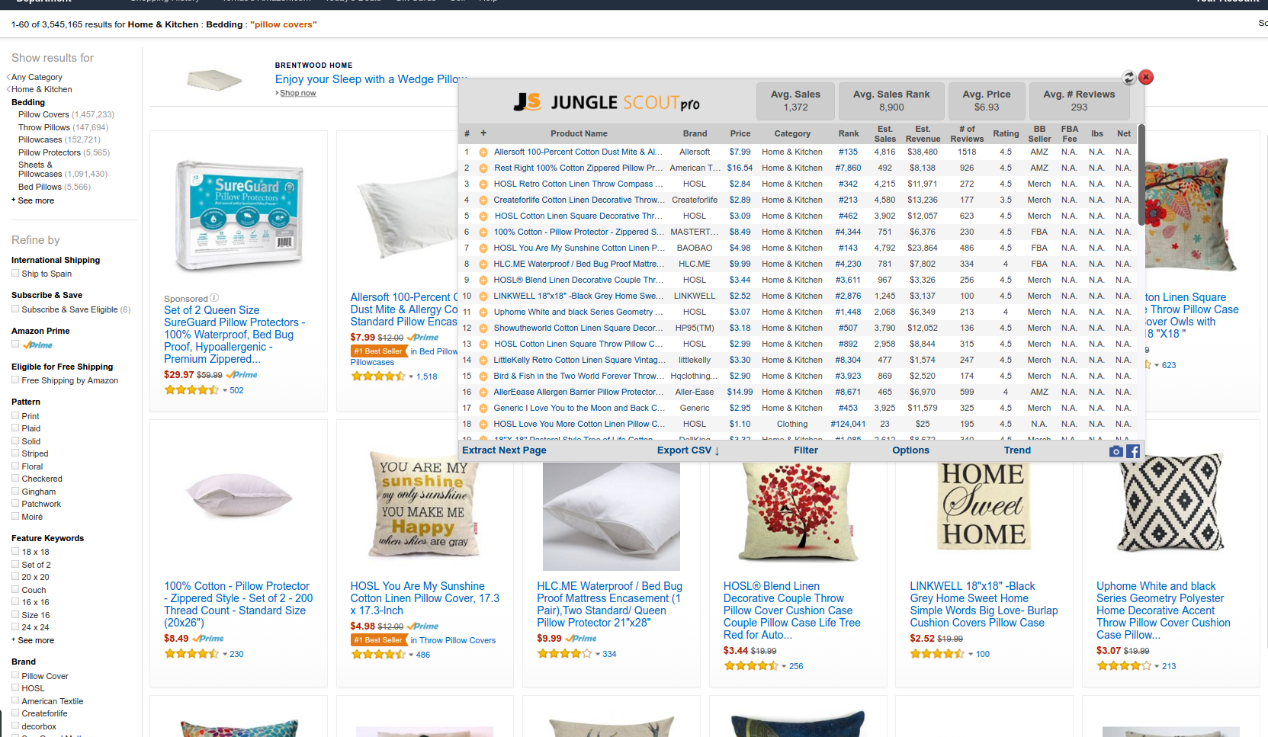
Task: Enable Ship to Spain checkbox
Action: (15, 273)
